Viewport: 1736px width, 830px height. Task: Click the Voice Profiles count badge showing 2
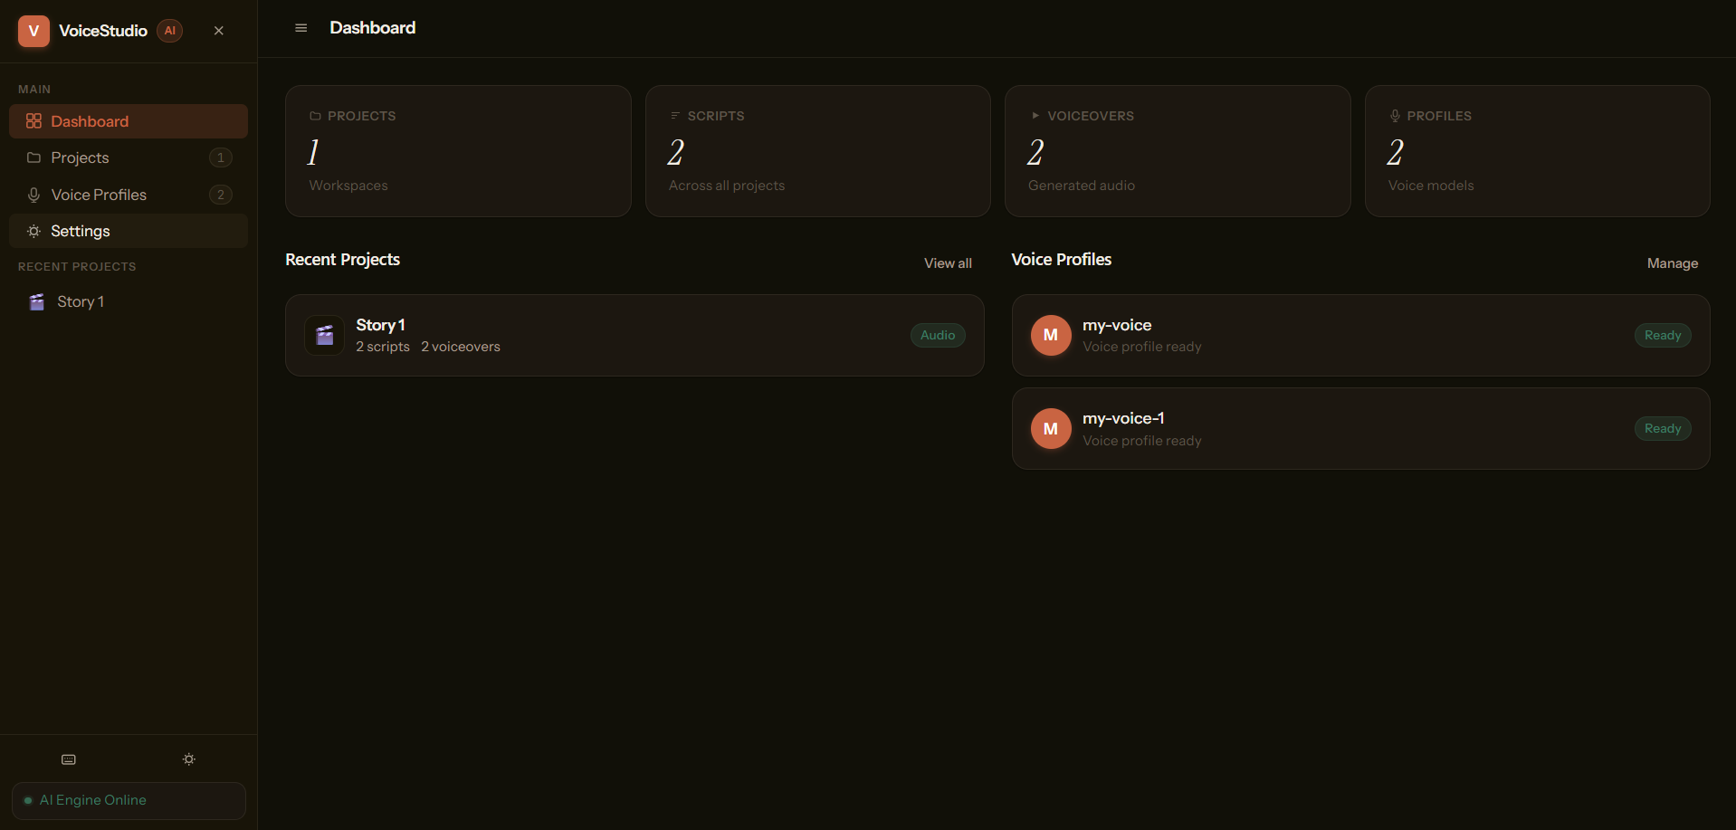pyautogui.click(x=220, y=195)
